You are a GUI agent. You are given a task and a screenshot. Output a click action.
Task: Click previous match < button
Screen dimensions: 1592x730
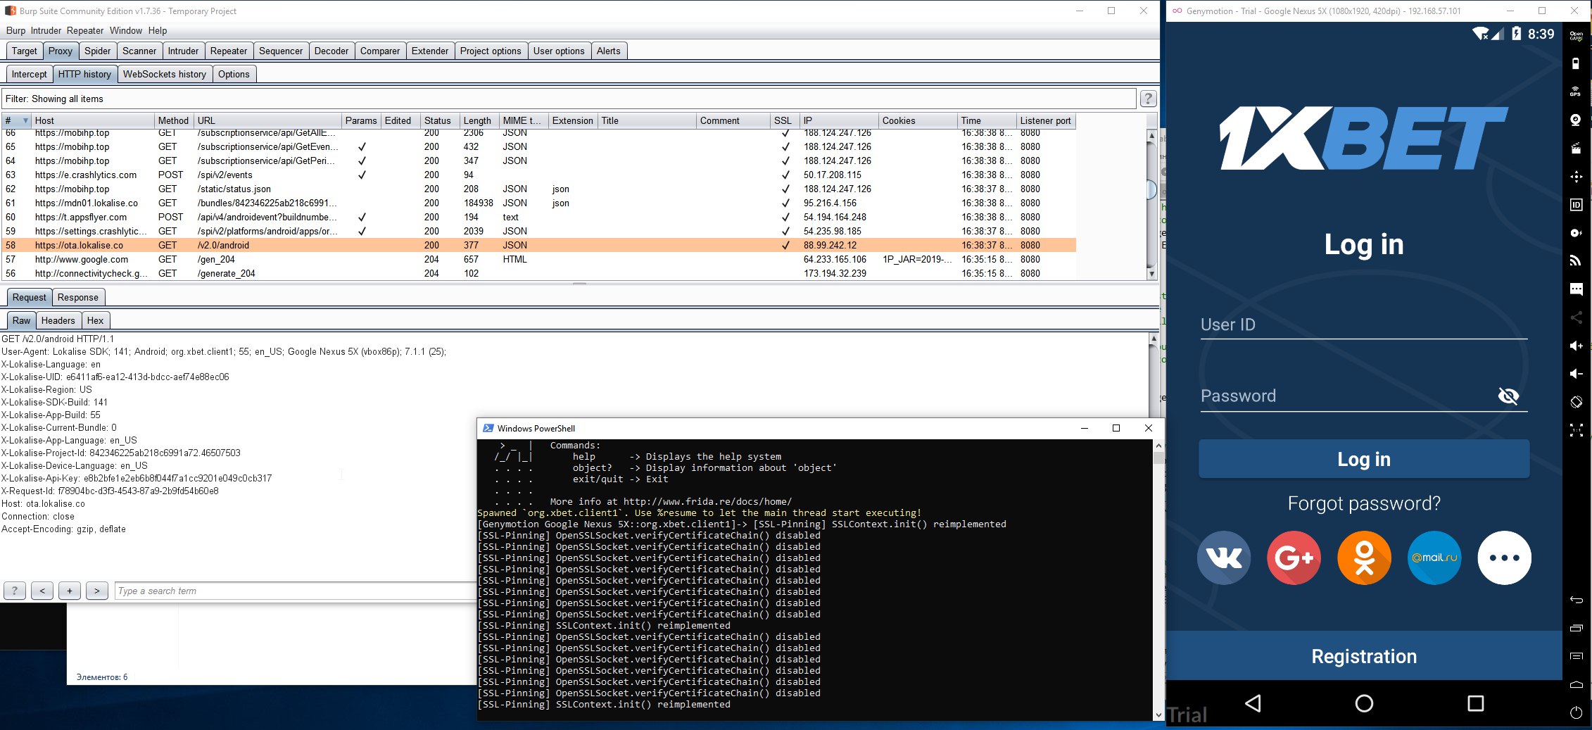(x=42, y=591)
